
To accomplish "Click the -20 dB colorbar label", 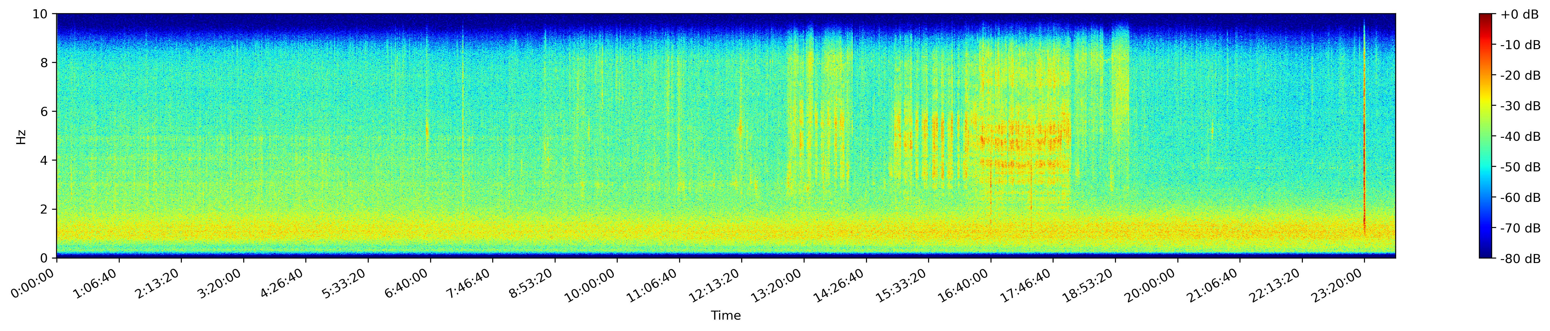I will pos(1521,76).
